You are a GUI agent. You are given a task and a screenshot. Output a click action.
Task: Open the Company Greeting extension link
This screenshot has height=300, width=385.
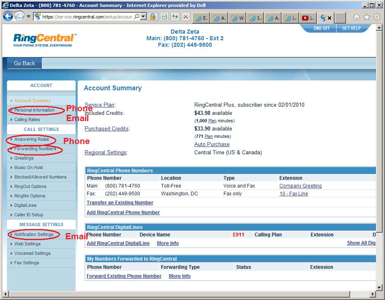point(300,185)
